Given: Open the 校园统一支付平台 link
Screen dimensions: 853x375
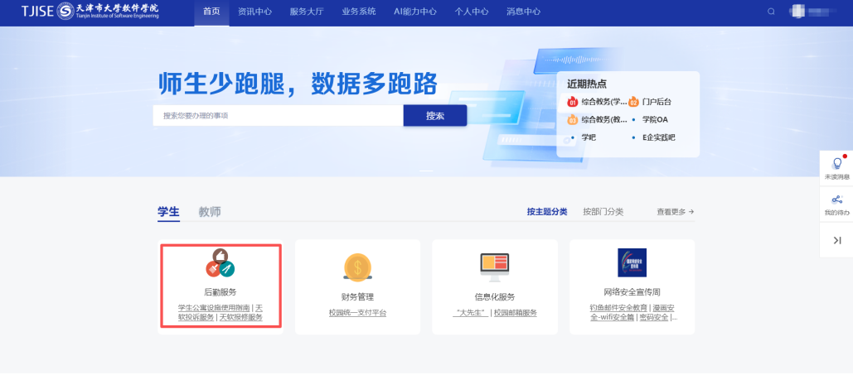Looking at the screenshot, I should click(357, 313).
